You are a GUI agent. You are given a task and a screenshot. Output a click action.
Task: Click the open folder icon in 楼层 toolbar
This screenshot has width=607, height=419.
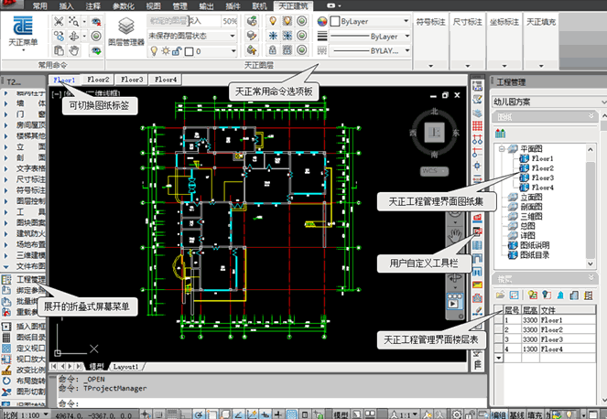click(x=500, y=295)
